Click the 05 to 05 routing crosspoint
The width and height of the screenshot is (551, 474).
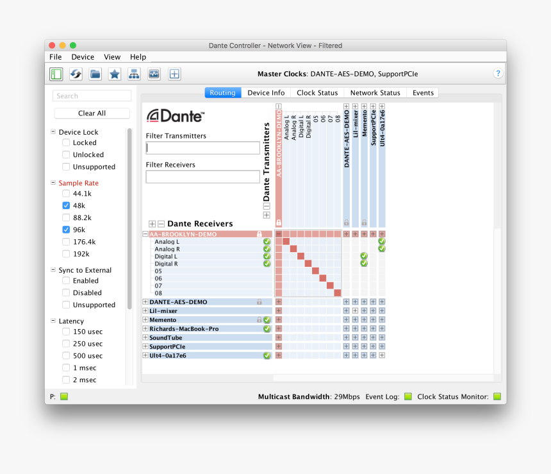pos(315,271)
